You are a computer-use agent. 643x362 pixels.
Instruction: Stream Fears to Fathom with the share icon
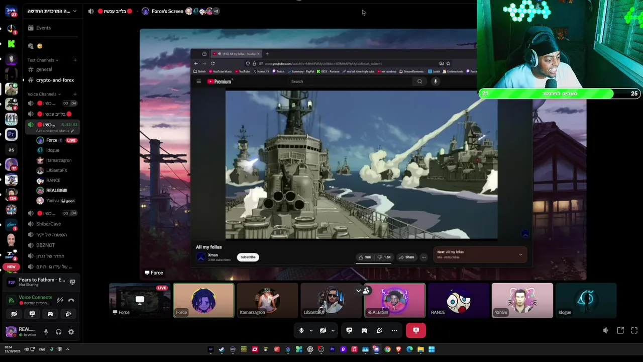72,282
